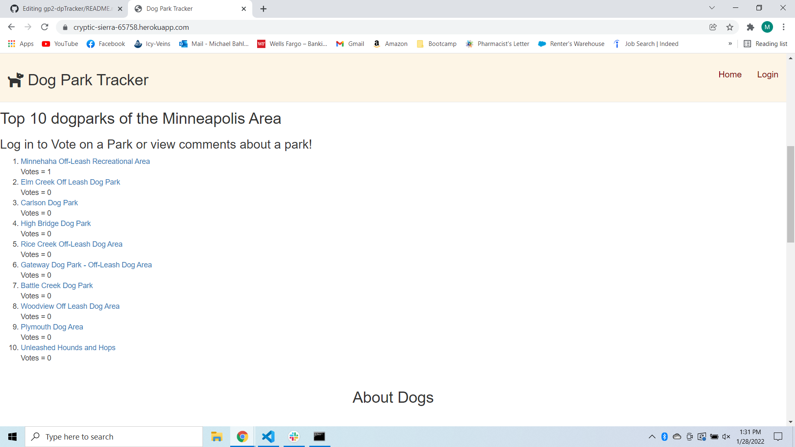Click the Home navigation link
The image size is (795, 447).
(x=730, y=74)
